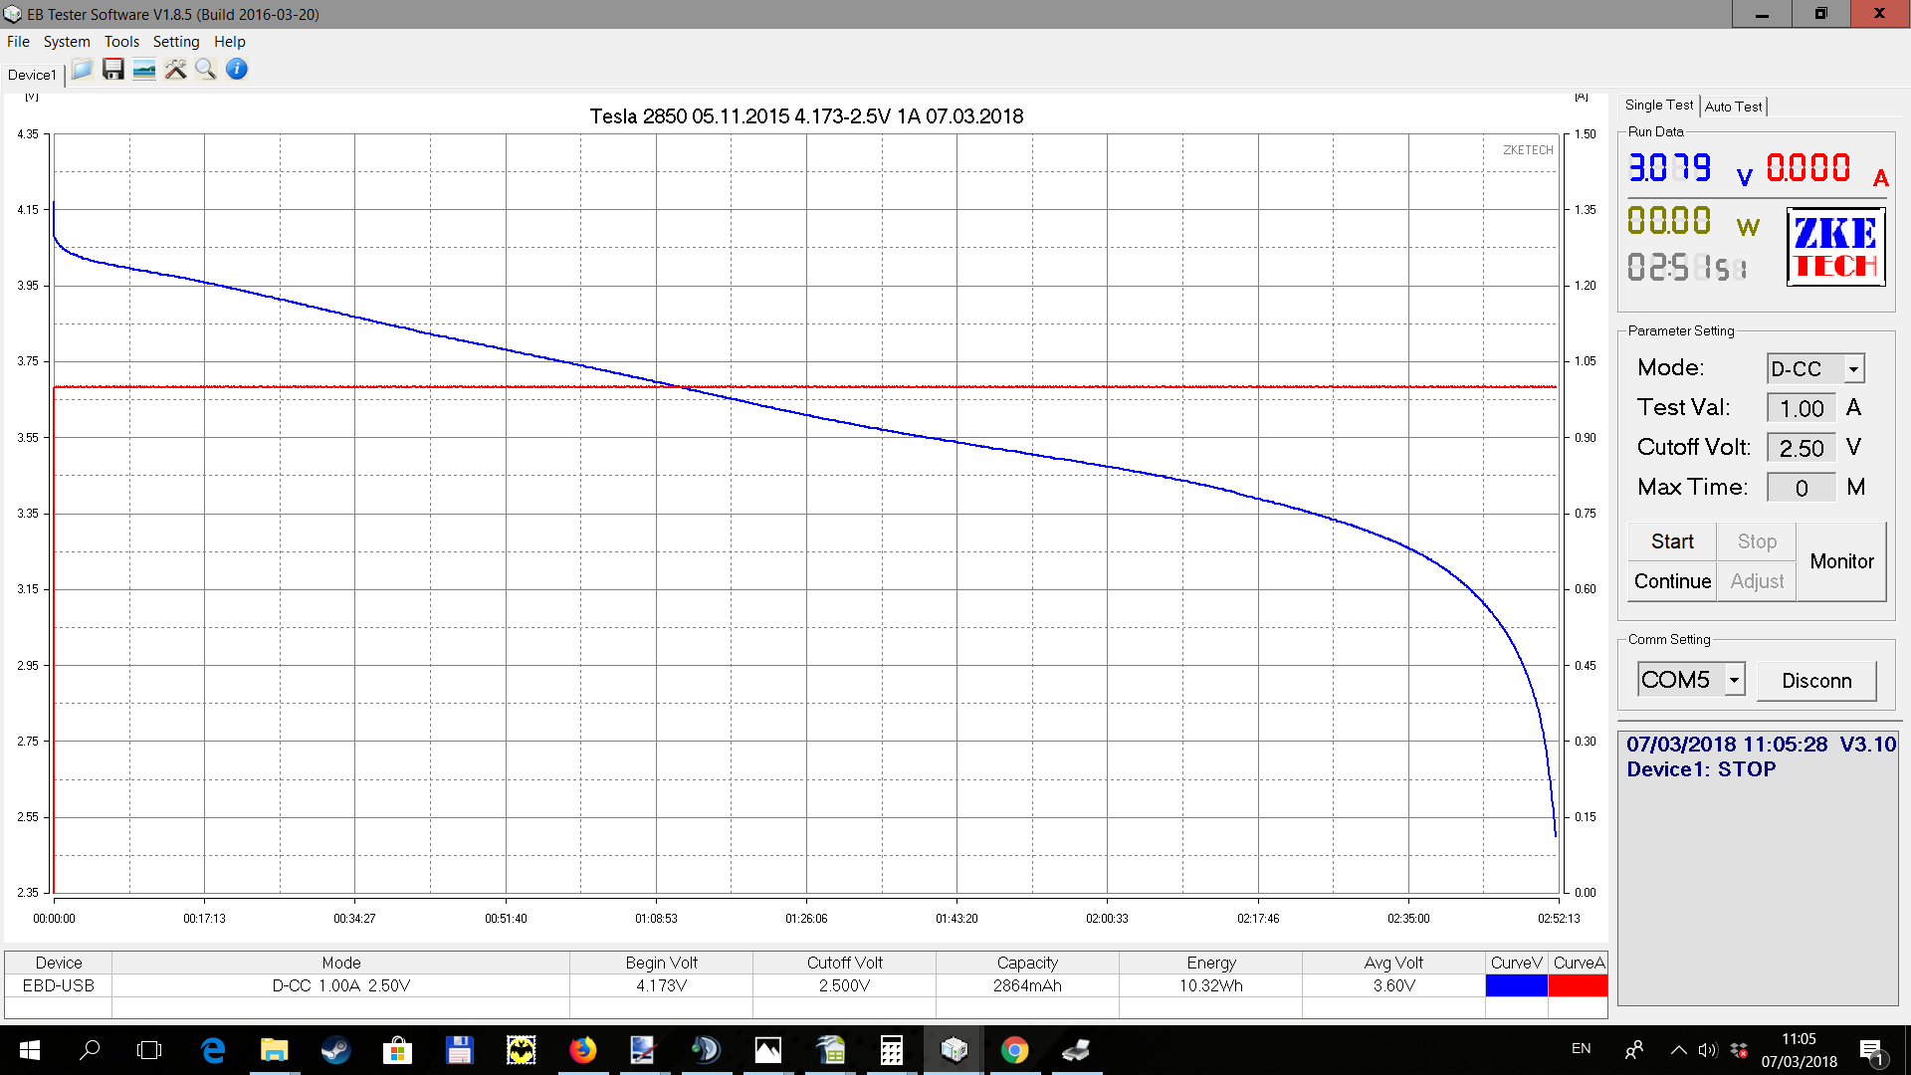
Task: Click the ZKE TECH logo
Action: (1835, 247)
